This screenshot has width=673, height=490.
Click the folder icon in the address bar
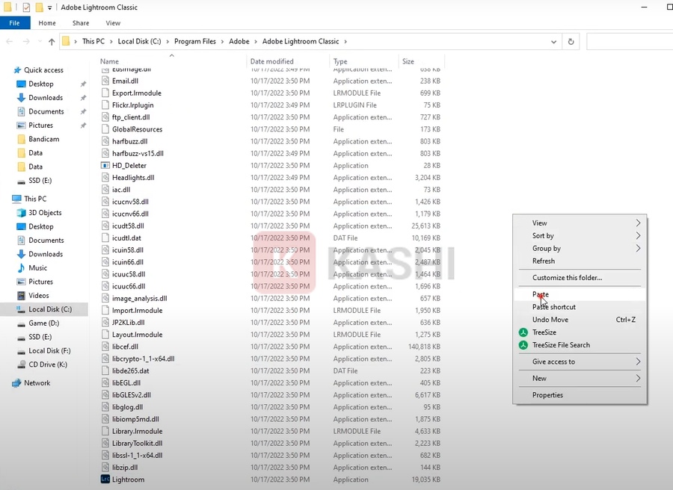point(67,41)
